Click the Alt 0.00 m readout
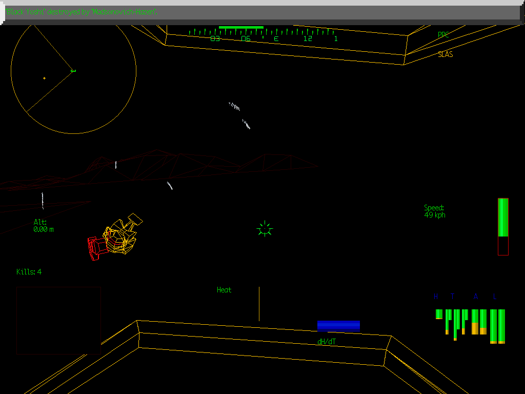Image resolution: width=525 pixels, height=394 pixels. click(x=44, y=226)
